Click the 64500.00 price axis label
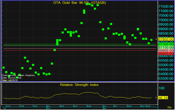This screenshot has height=110, width=175. (166, 69)
